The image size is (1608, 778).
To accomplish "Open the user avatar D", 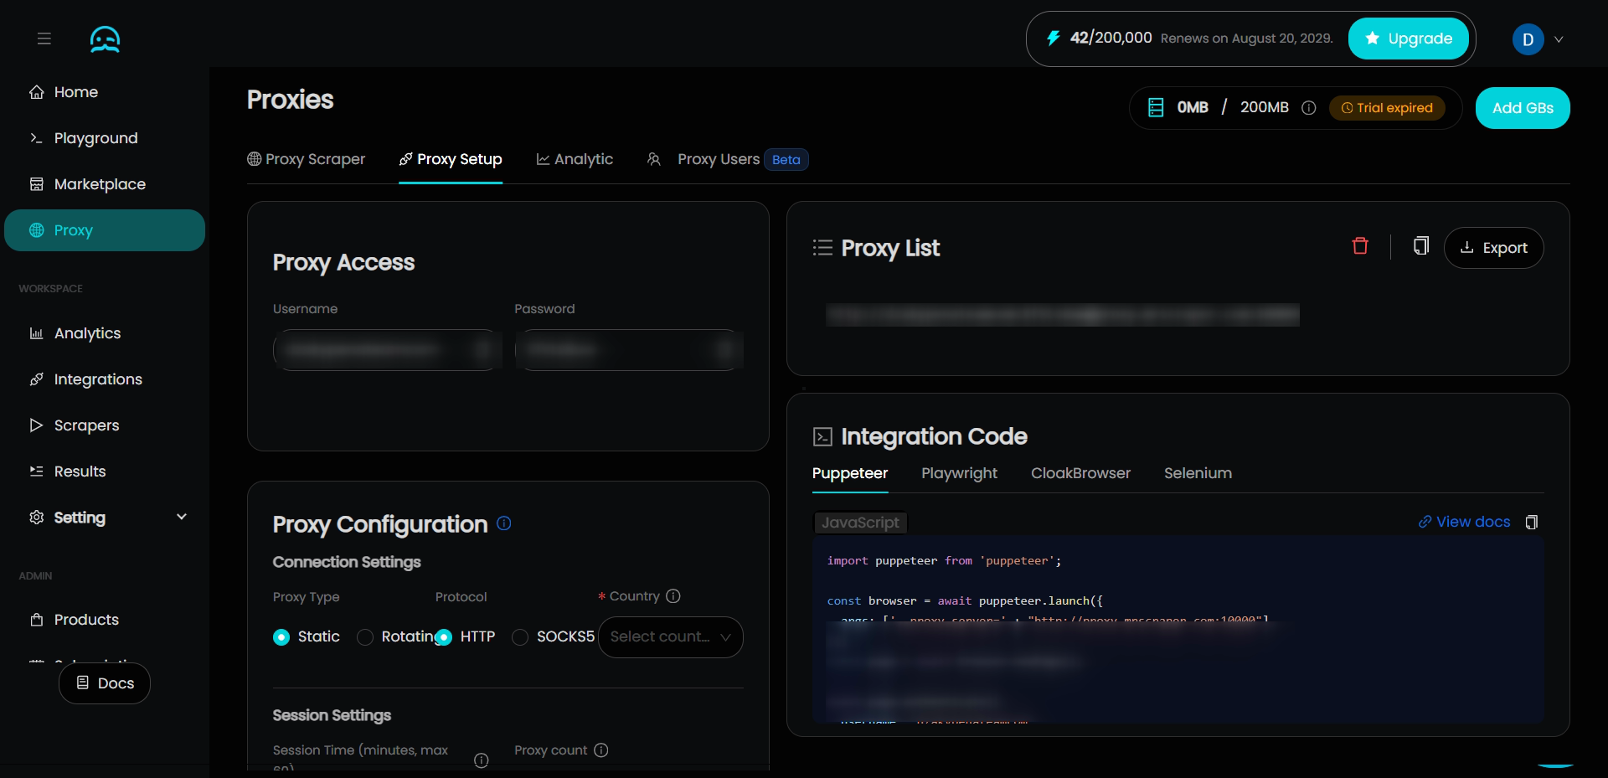I will (x=1528, y=39).
